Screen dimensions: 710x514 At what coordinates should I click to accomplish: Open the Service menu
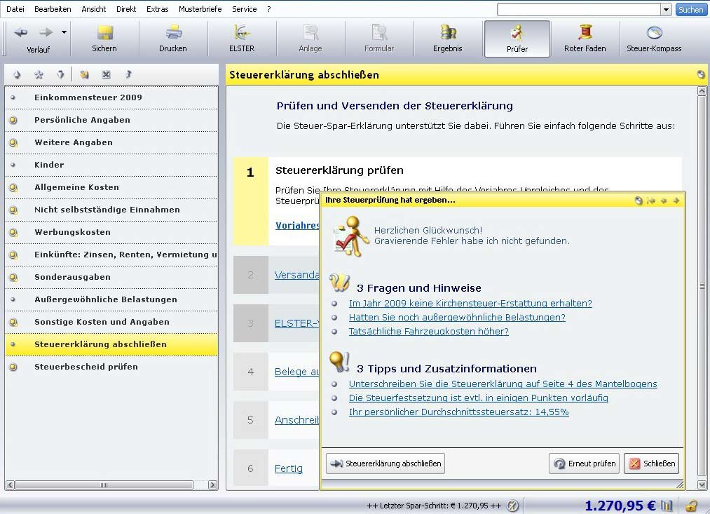244,9
